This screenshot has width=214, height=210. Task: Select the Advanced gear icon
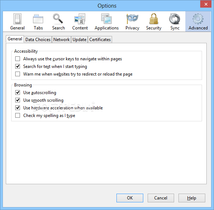click(198, 19)
